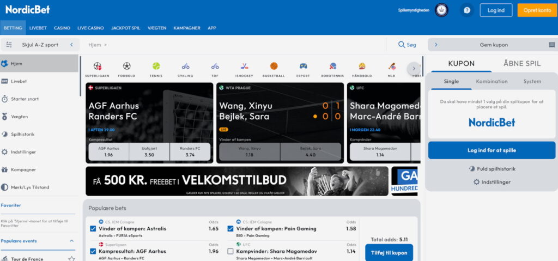Image resolution: width=558 pixels, height=261 pixels.
Task: Open the TDF cycling icon
Action: [215, 66]
